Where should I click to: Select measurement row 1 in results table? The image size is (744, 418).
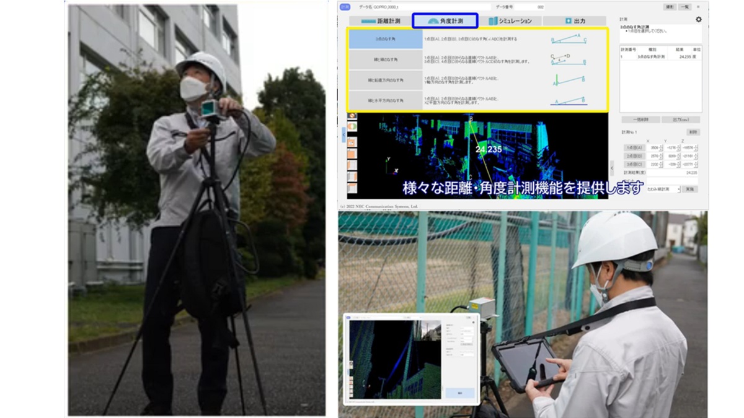tap(660, 56)
